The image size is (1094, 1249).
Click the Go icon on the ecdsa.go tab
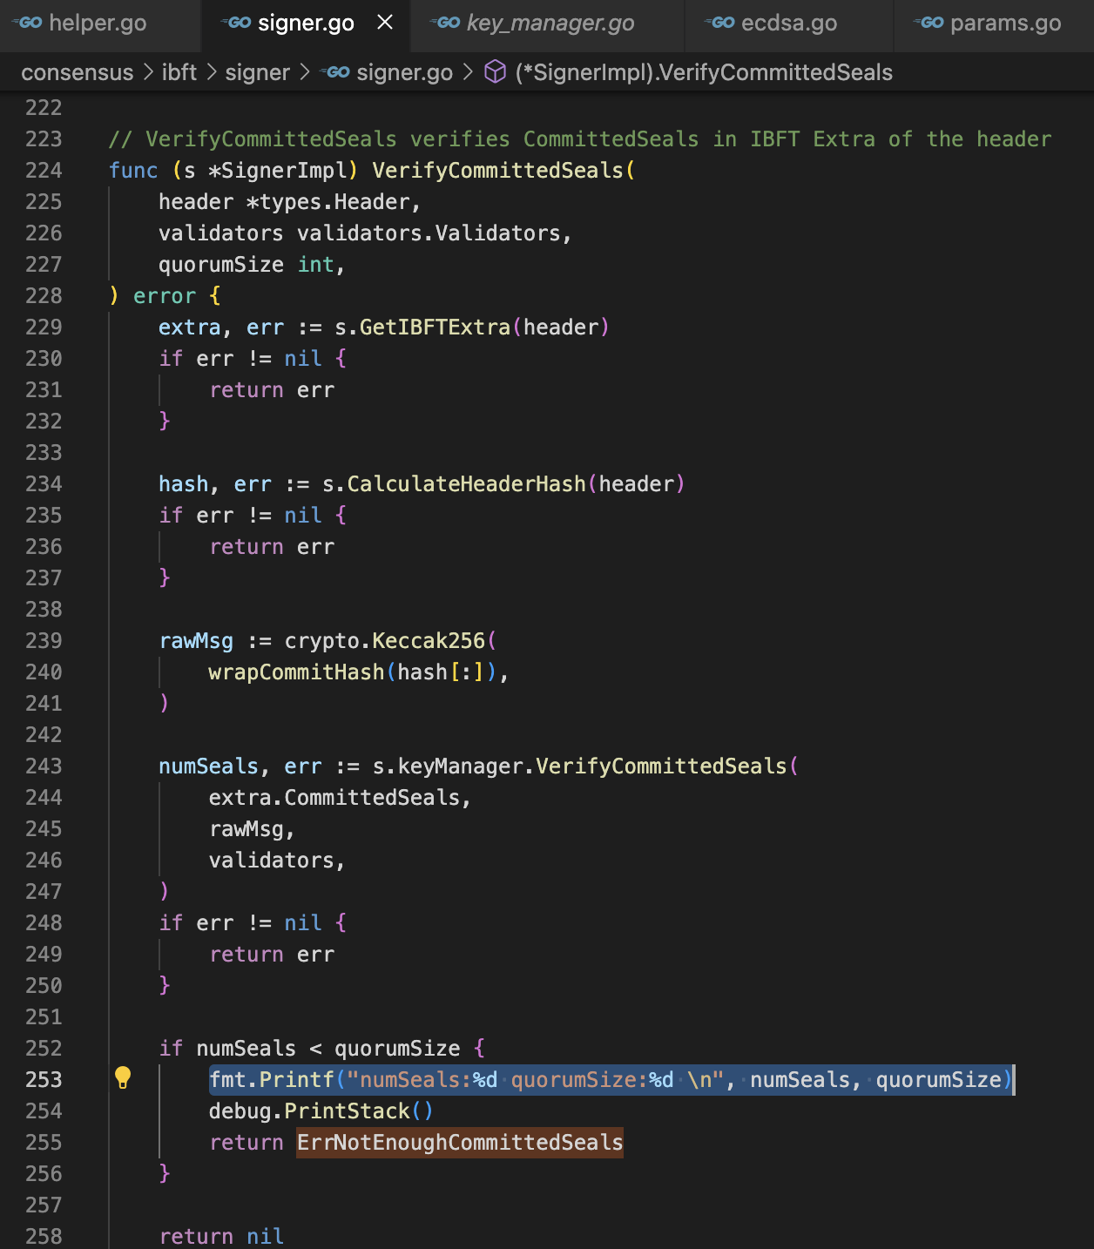(721, 24)
